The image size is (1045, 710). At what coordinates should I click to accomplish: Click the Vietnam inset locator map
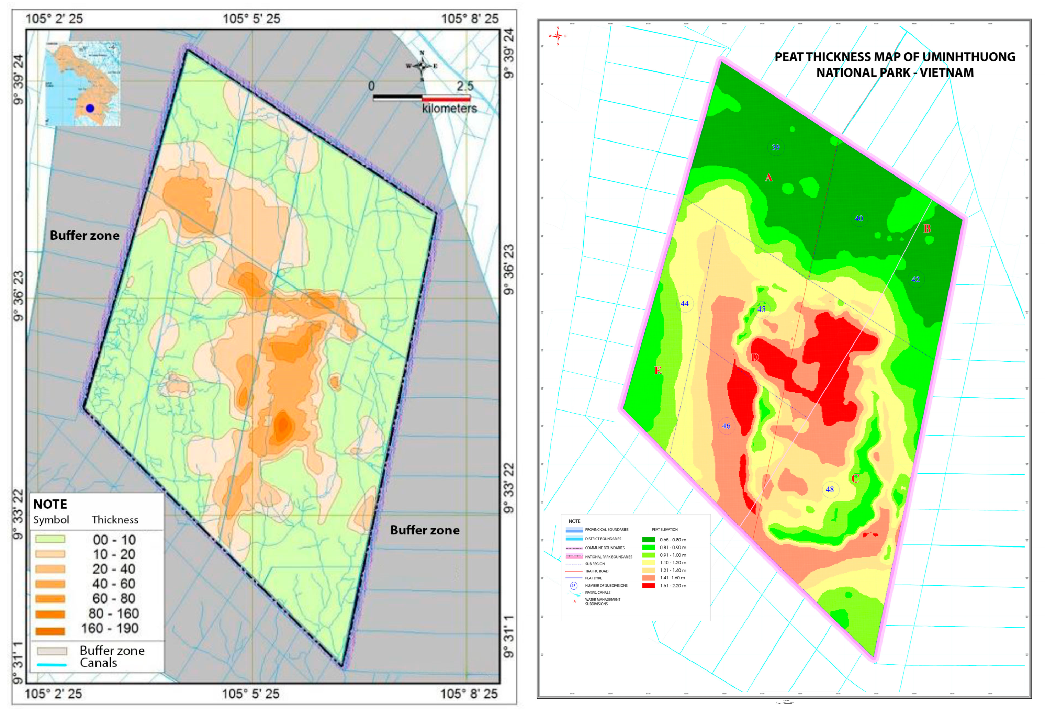(x=83, y=84)
